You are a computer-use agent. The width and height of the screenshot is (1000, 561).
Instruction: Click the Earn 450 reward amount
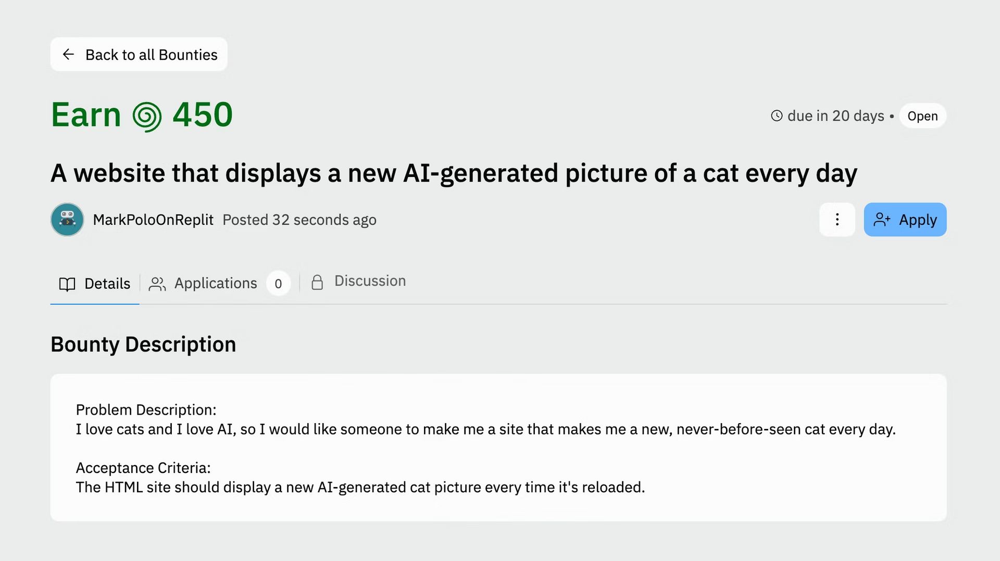142,115
